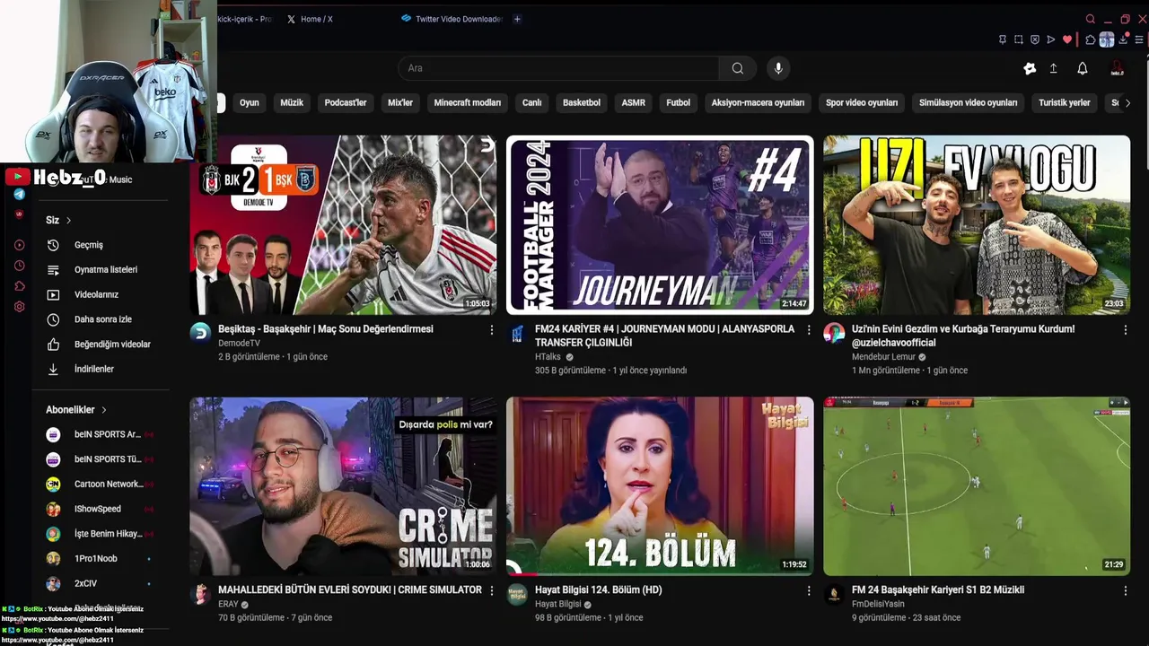The image size is (1149, 646).
Task: Open Geçmiş history item
Action: point(101,245)
